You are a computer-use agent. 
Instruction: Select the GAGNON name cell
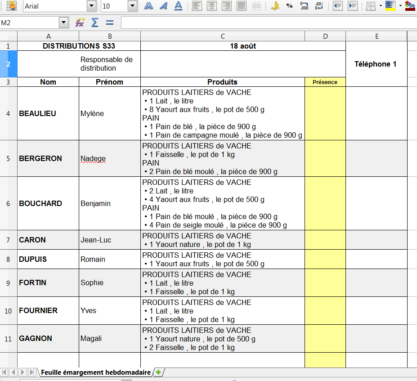click(x=48, y=338)
